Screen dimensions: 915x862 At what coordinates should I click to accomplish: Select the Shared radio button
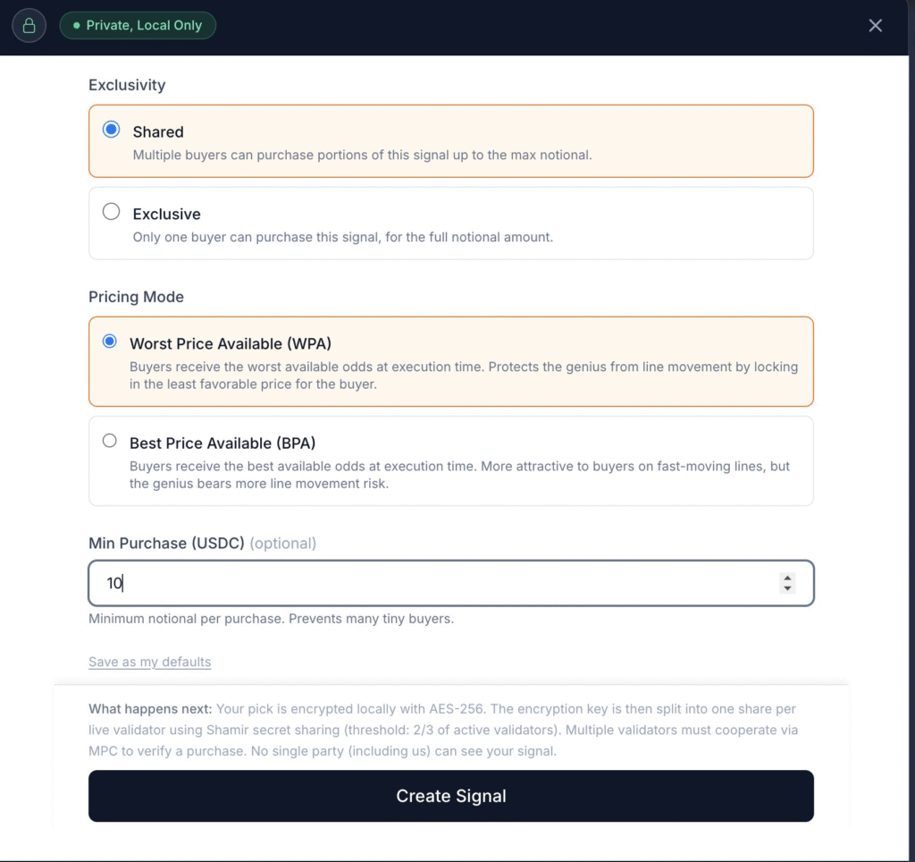point(112,130)
